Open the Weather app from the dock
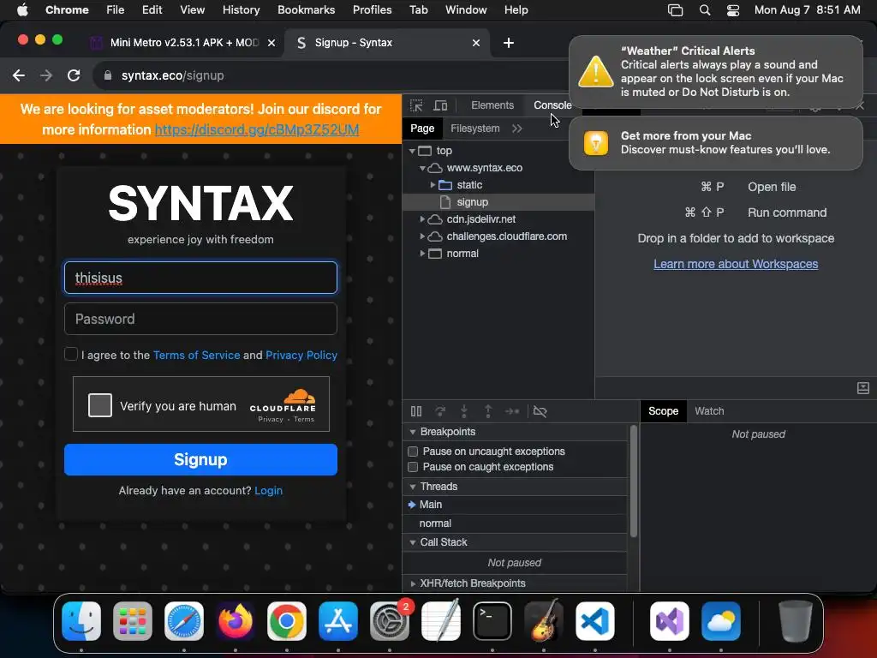This screenshot has width=877, height=658. tap(721, 621)
